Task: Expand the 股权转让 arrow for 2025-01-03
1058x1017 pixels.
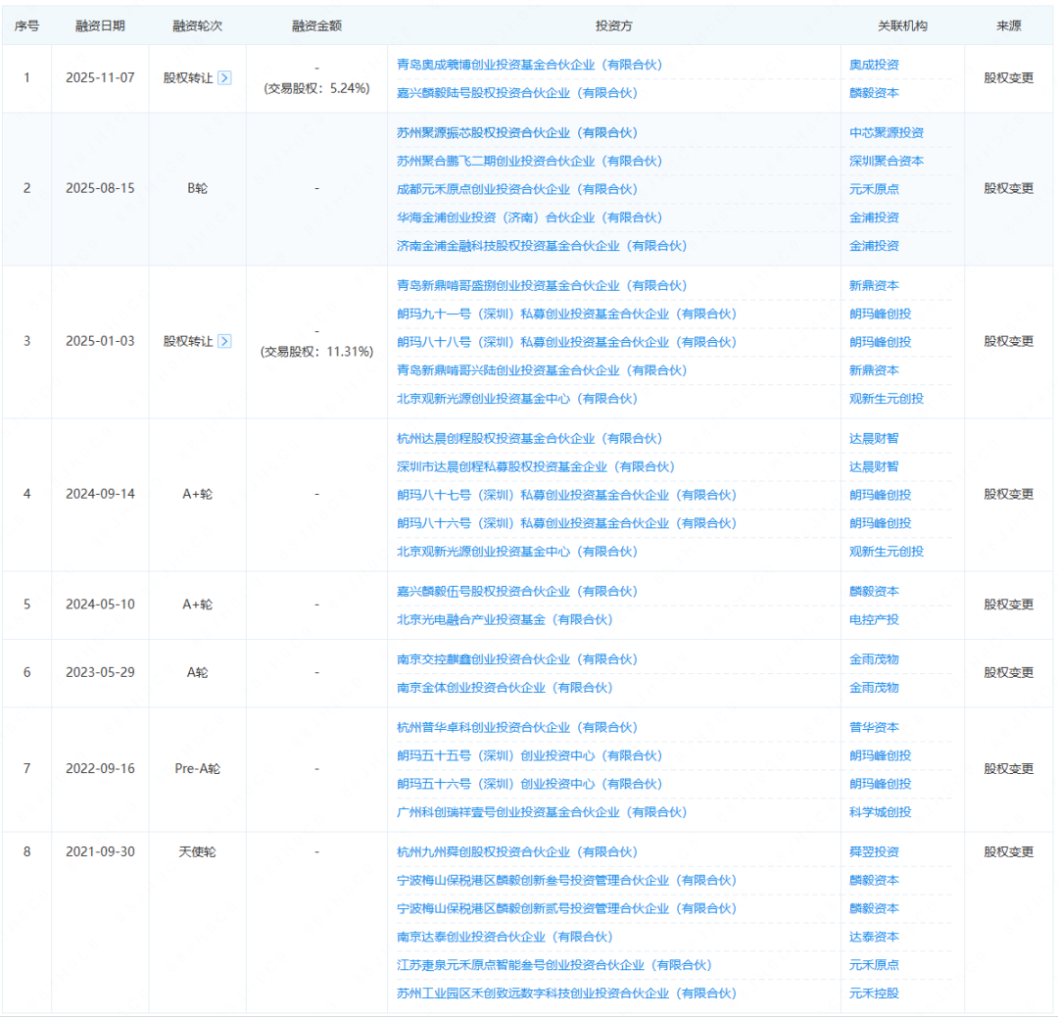Action: (x=224, y=341)
